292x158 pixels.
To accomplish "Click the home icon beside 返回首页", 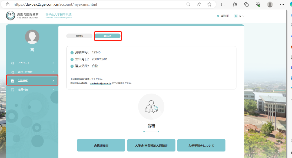I will point(218,16).
